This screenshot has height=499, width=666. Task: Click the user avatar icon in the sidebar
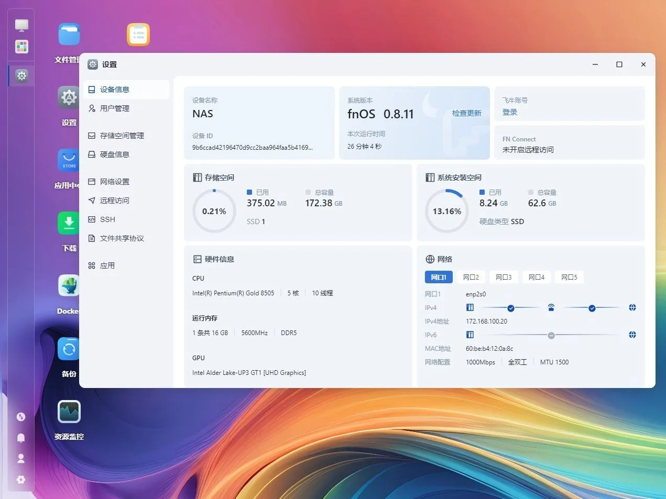(x=21, y=459)
